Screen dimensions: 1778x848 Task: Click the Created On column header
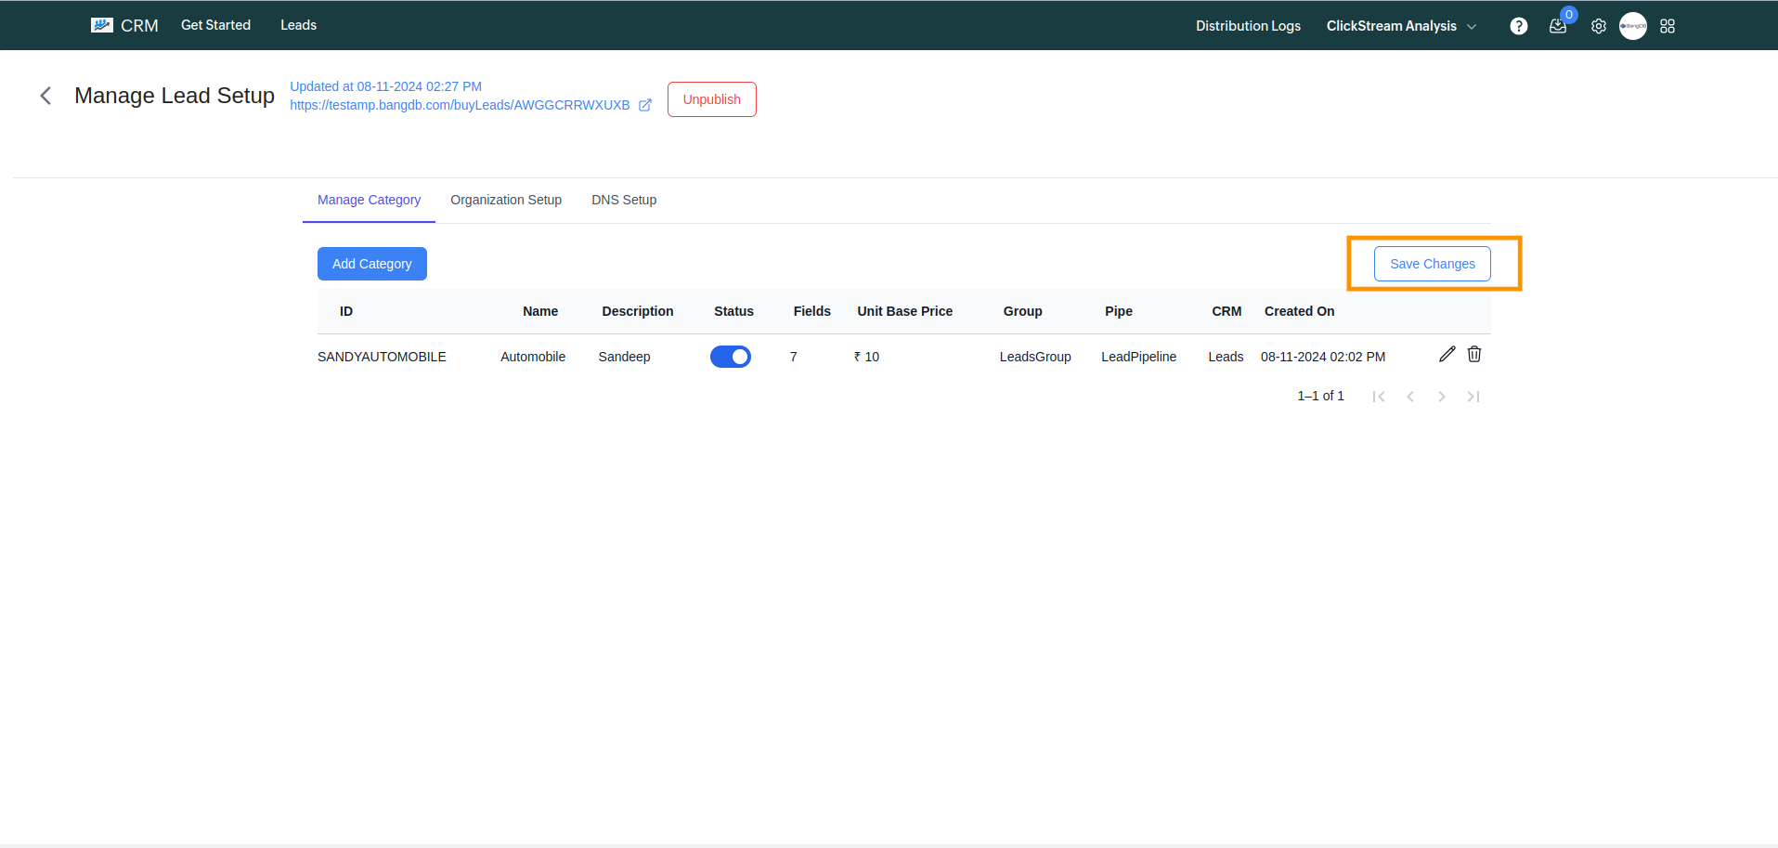coord(1300,311)
